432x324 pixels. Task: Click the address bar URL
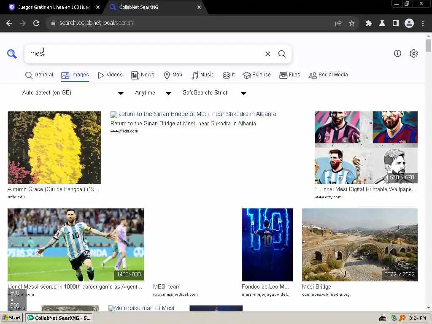[x=96, y=23]
